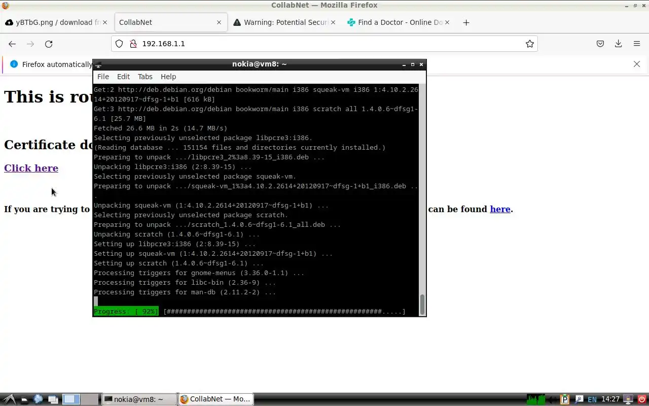Launch file manager from taskbar
The height and width of the screenshot is (406, 649).
(x=24, y=399)
